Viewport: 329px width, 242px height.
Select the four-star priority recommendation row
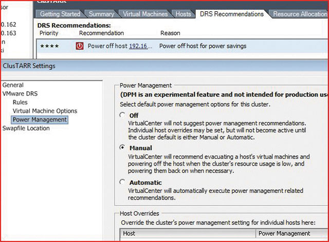[182, 46]
